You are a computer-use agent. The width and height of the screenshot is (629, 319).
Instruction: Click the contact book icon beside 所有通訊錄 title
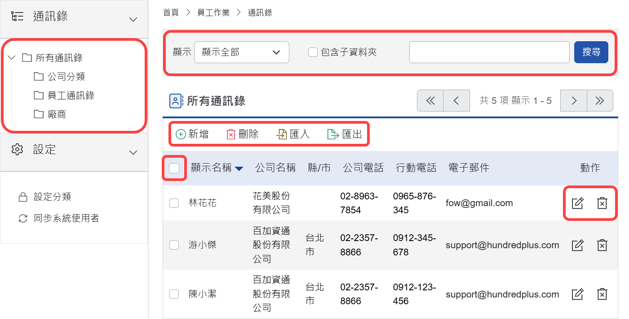(176, 101)
